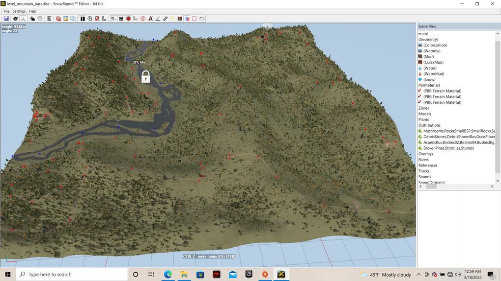Open the File menu
501x281 pixels.
point(7,11)
